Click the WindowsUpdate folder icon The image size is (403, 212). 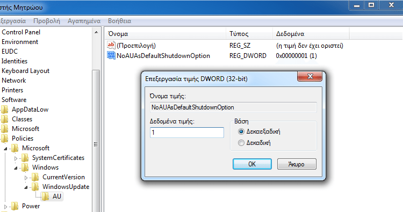click(35, 187)
